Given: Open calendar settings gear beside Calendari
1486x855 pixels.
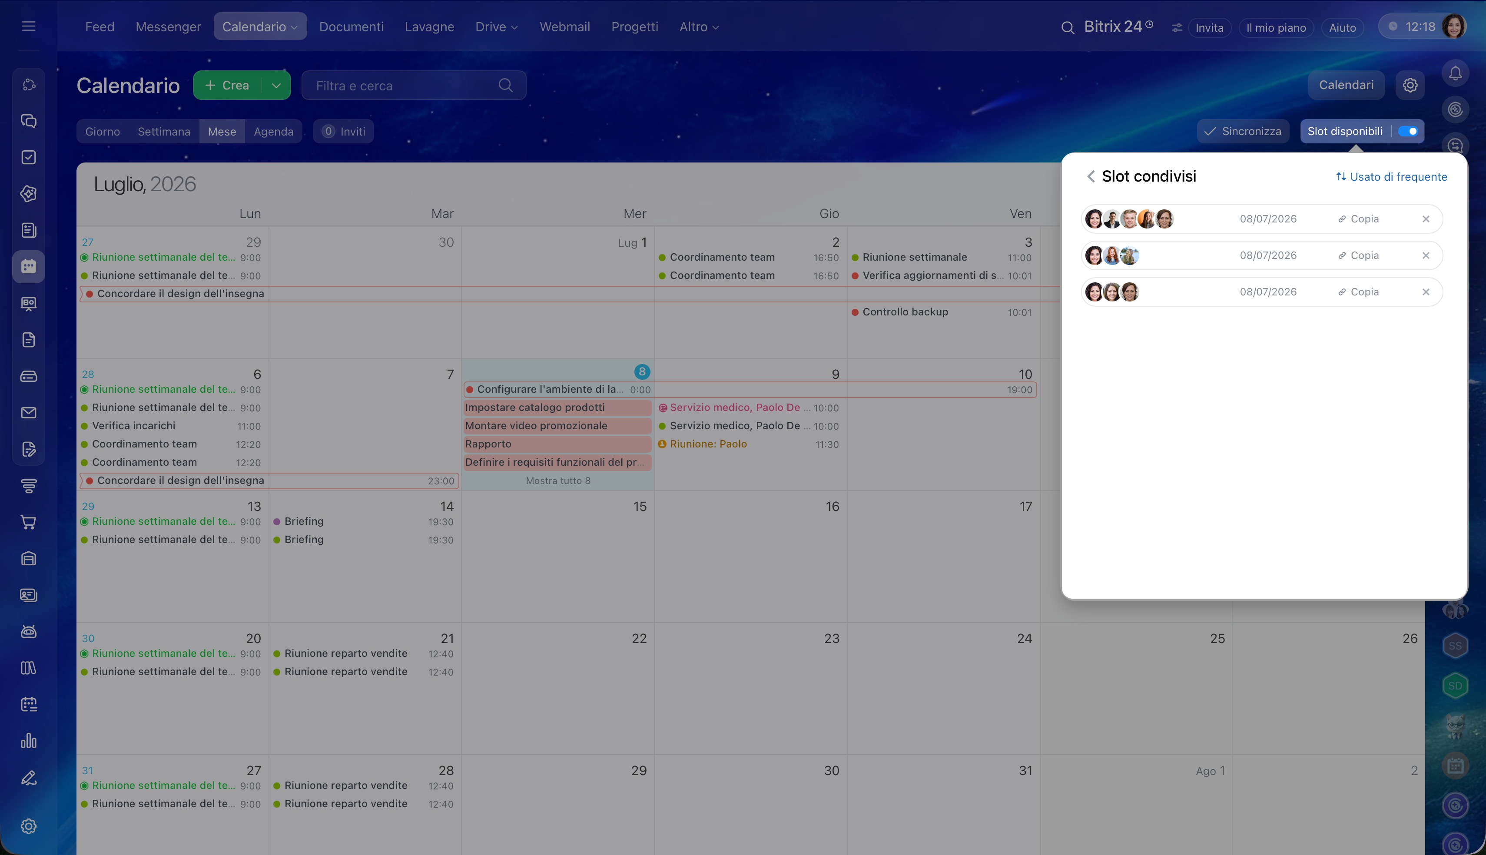Looking at the screenshot, I should point(1410,85).
